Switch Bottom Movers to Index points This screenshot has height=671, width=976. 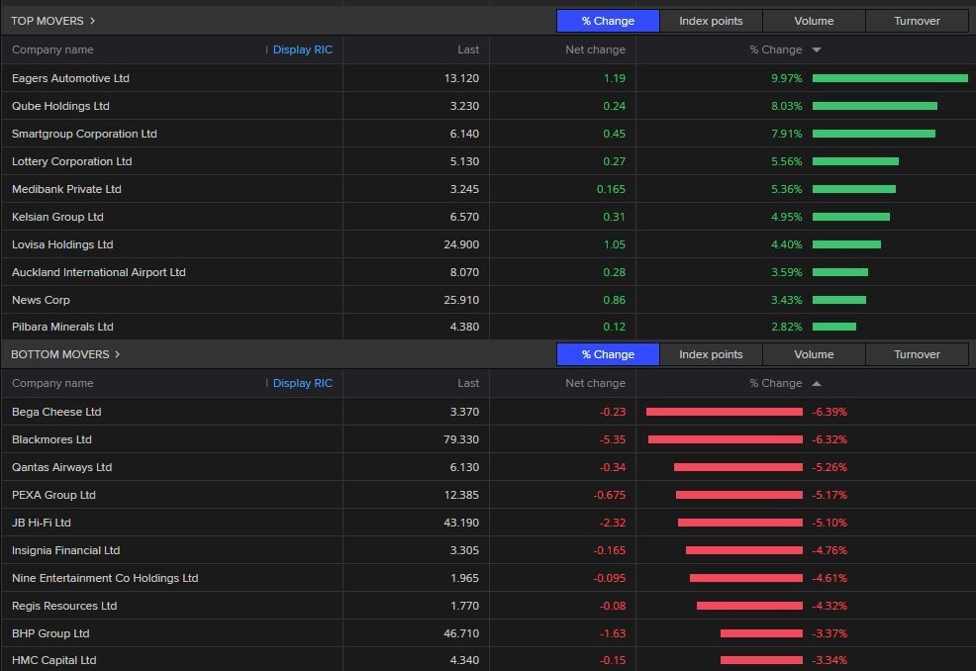point(711,354)
